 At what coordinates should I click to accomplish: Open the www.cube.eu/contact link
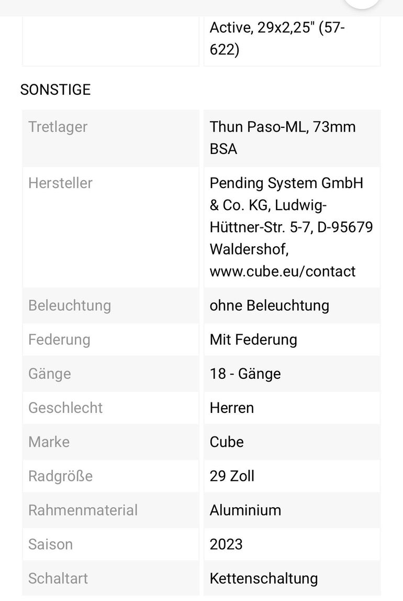coord(283,271)
